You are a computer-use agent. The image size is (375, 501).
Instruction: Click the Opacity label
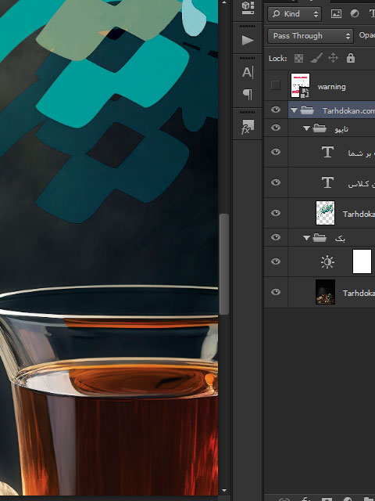coord(367,35)
